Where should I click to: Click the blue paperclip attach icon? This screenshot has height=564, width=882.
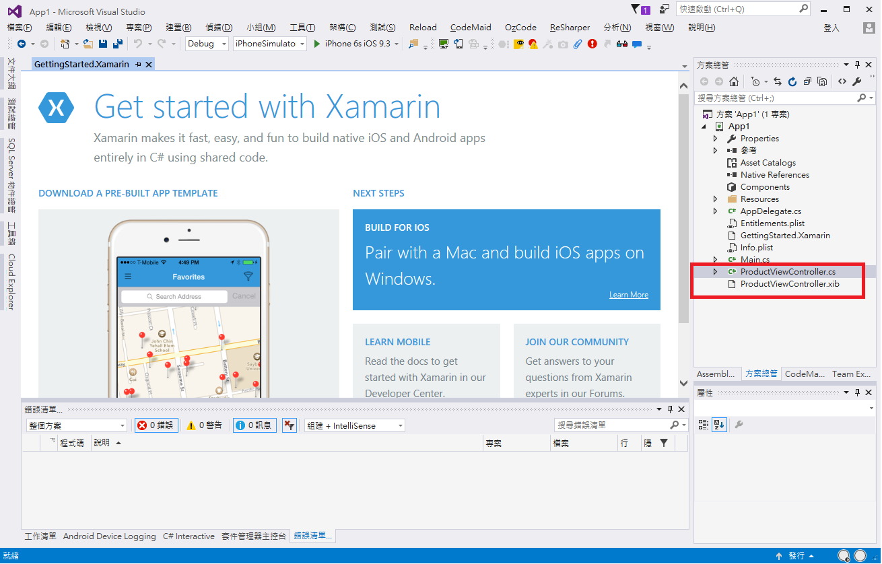click(578, 44)
